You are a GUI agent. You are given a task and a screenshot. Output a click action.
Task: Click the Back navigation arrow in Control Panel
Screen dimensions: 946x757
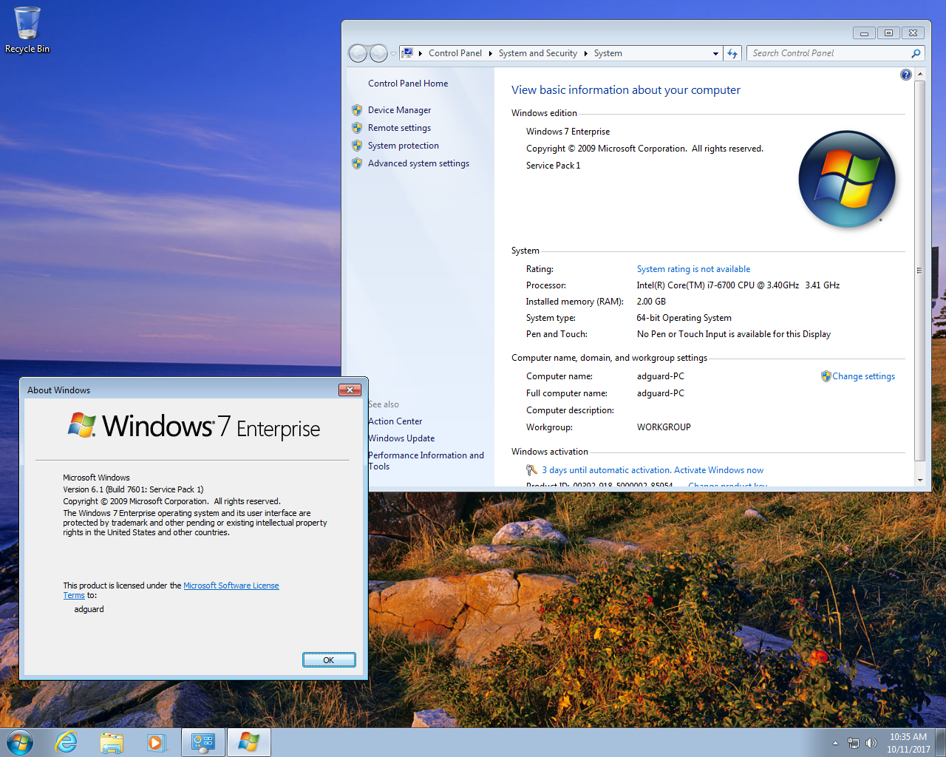pyautogui.click(x=358, y=53)
